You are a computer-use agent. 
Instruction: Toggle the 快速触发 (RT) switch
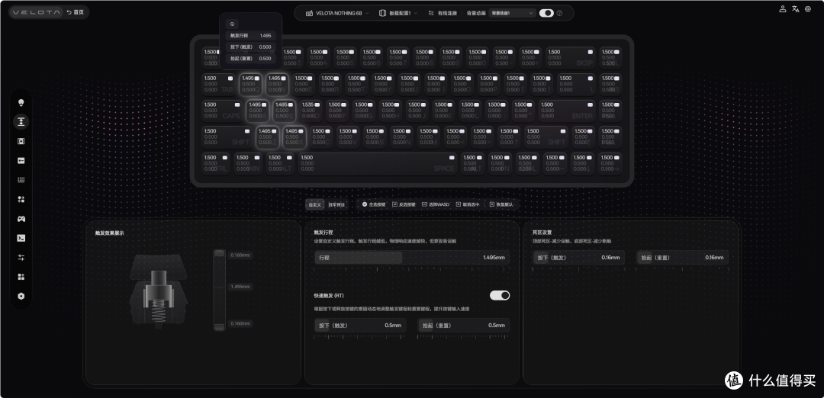(500, 296)
